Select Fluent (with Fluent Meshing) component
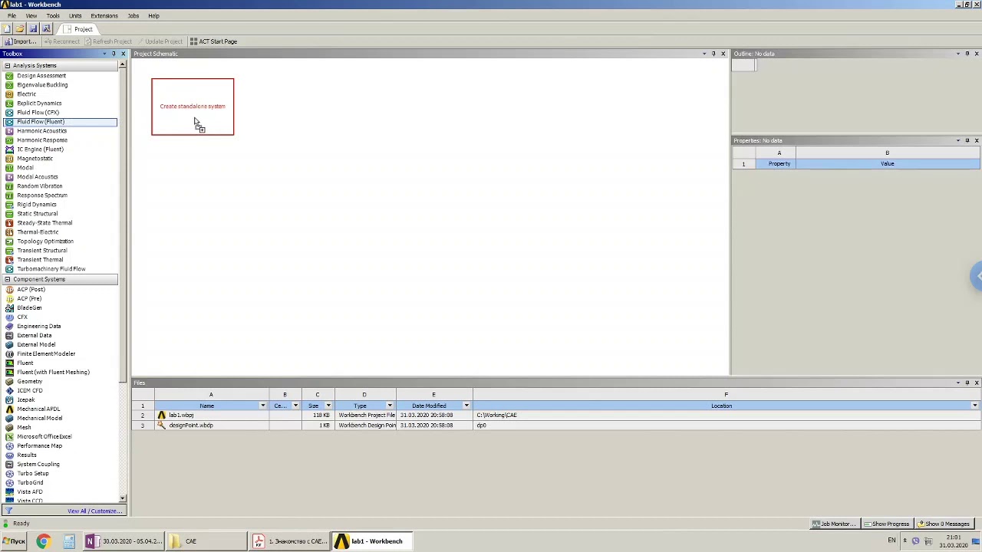 pyautogui.click(x=53, y=373)
